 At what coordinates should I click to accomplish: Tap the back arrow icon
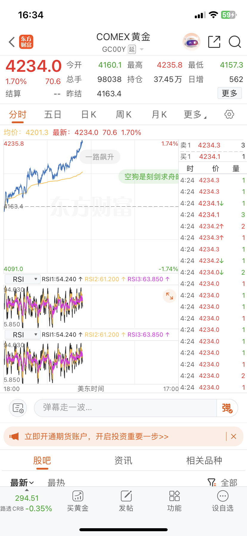pos(12,42)
